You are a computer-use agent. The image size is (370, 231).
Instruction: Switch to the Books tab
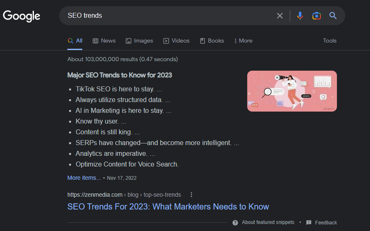pos(212,41)
